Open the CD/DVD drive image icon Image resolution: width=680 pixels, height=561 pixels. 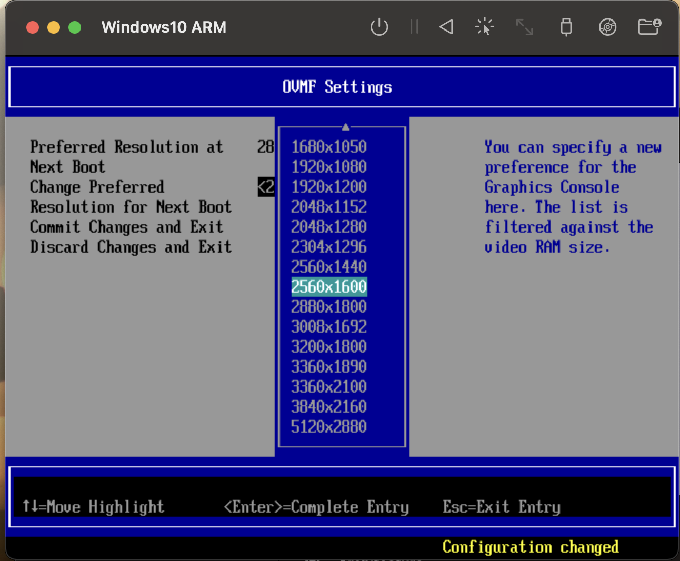(607, 27)
